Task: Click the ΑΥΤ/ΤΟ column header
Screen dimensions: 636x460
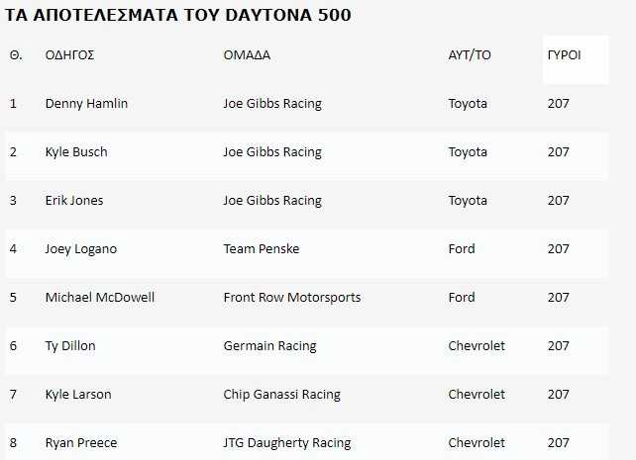Action: [470, 55]
